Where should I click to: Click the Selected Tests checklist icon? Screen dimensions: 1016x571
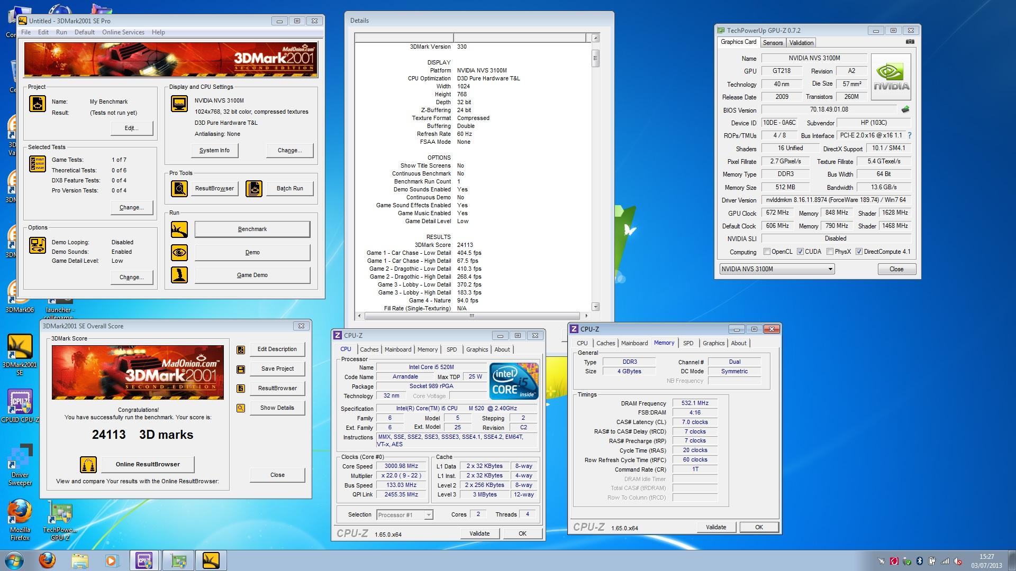coord(38,164)
